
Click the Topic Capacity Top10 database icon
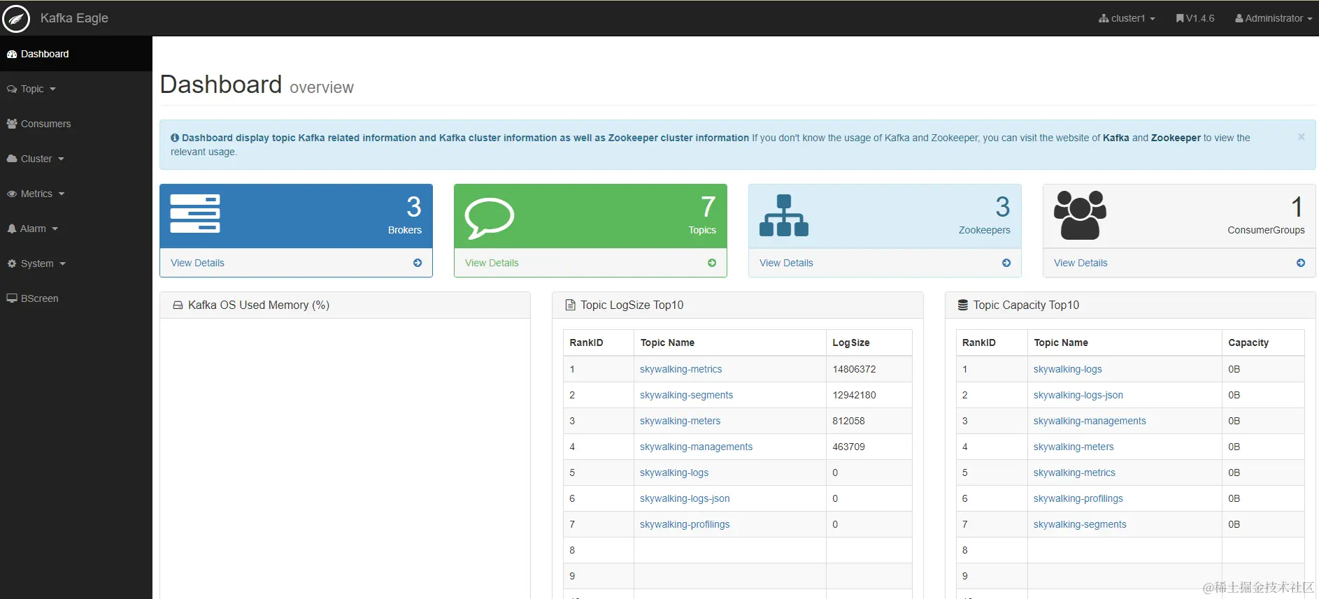click(963, 305)
